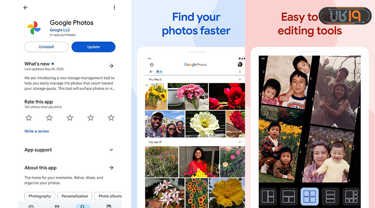Screen dimensions: 375x208
Task: Open About this app arrow
Action: pos(111,168)
